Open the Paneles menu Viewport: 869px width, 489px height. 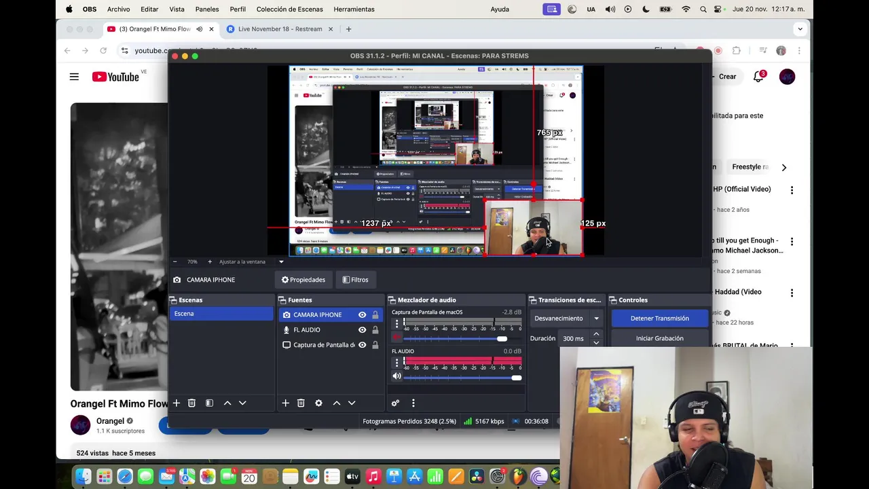(x=207, y=10)
